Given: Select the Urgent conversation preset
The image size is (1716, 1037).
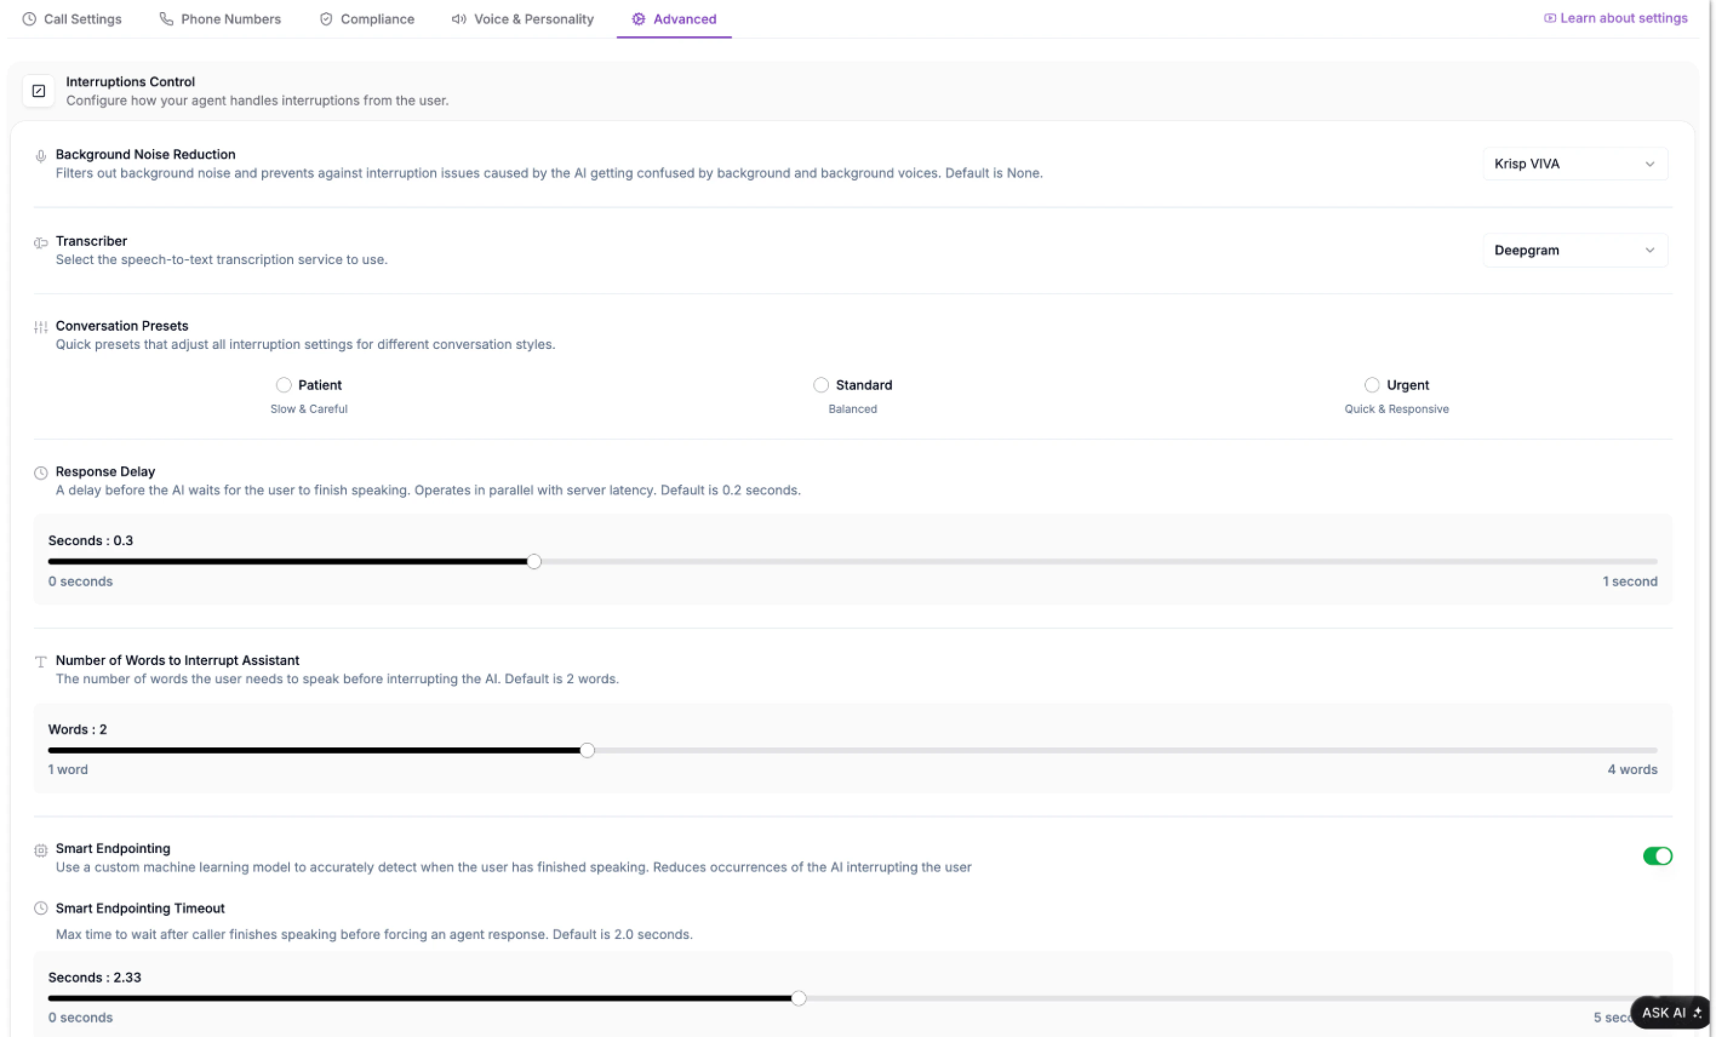Looking at the screenshot, I should [1371, 385].
